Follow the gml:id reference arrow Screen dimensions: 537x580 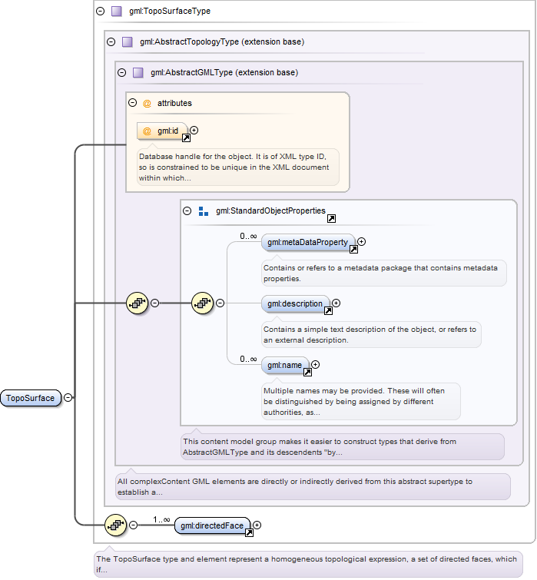pyautogui.click(x=187, y=138)
